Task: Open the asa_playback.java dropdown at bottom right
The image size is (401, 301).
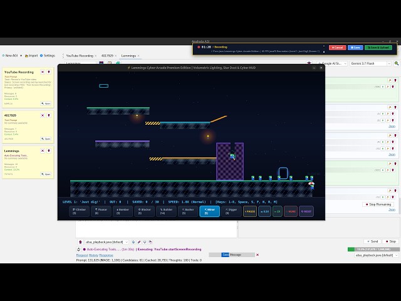Action: 376,255
